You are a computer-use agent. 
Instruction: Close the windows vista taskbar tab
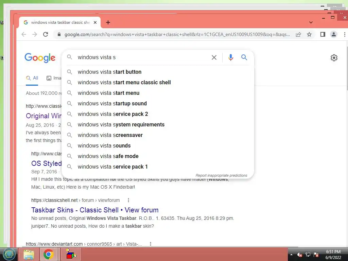point(95,22)
